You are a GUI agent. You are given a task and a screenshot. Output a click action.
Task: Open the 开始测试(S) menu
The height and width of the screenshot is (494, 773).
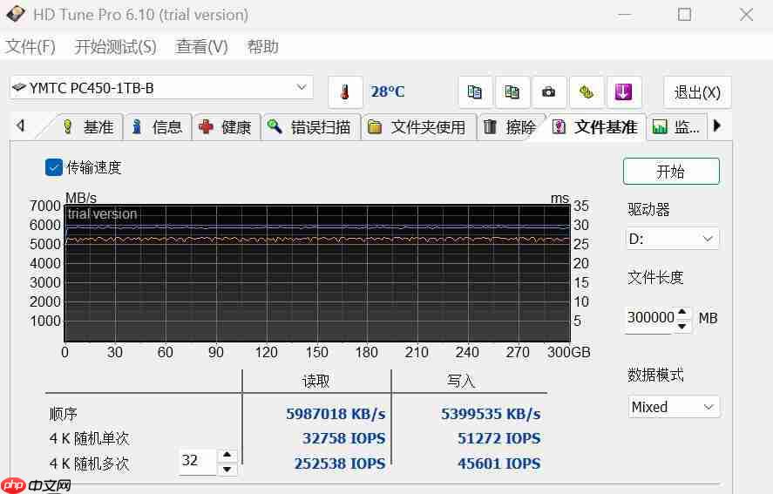coord(115,47)
